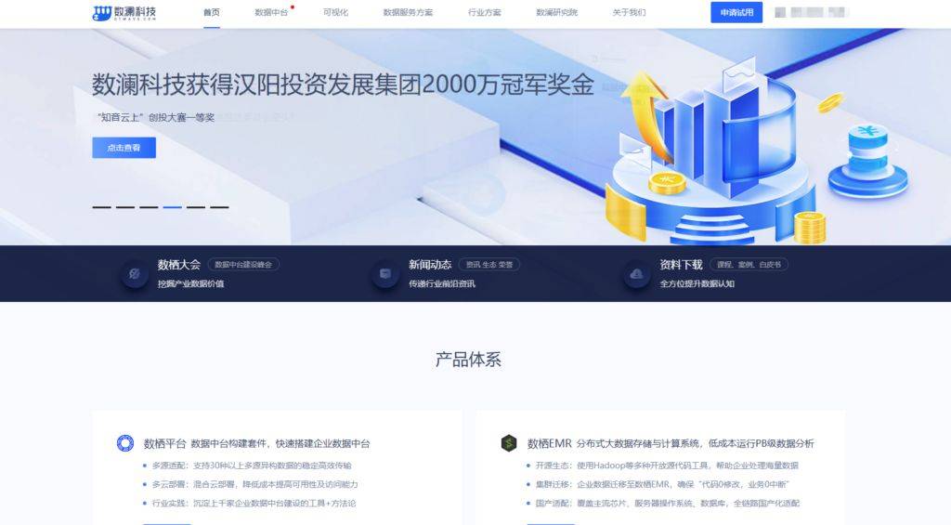Click the 新闻动态 round icon
Viewport: 951px width, 525px height.
click(384, 274)
